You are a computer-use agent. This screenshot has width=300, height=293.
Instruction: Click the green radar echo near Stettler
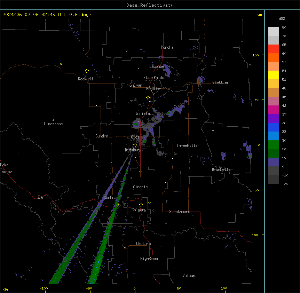pyautogui.click(x=199, y=80)
